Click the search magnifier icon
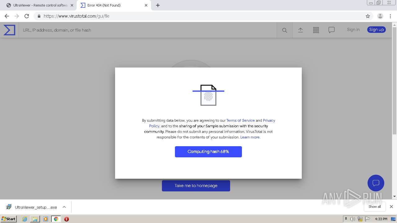The width and height of the screenshot is (397, 223). tap(284, 30)
